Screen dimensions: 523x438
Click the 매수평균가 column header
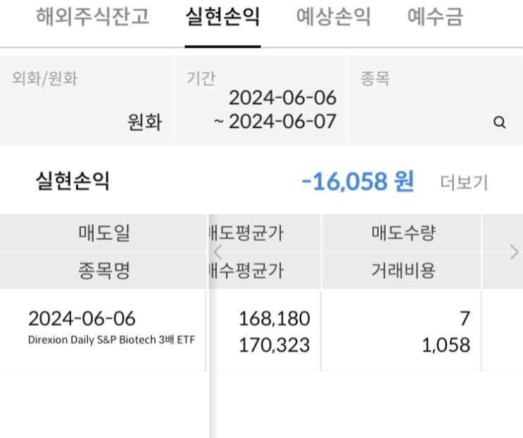pyautogui.click(x=247, y=270)
